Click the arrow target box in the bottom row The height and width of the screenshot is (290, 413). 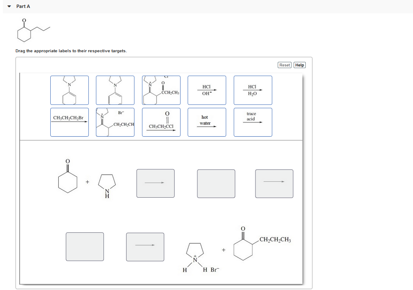pos(145,246)
